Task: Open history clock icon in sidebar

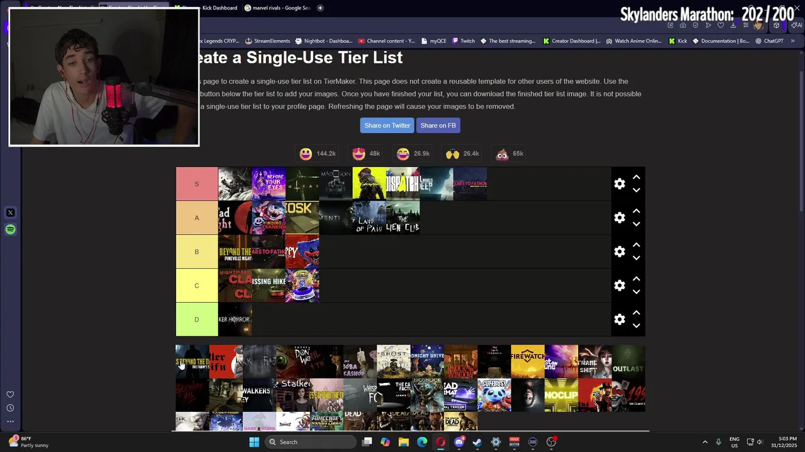Action: 10,408
